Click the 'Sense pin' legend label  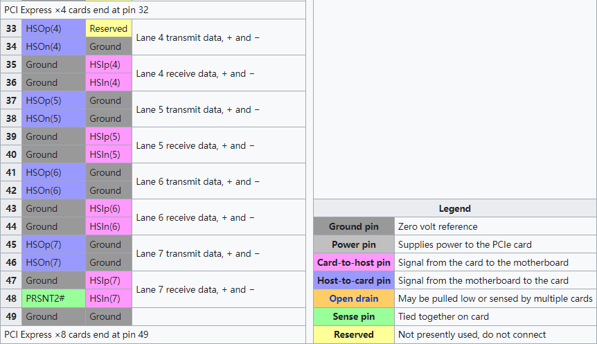click(354, 316)
